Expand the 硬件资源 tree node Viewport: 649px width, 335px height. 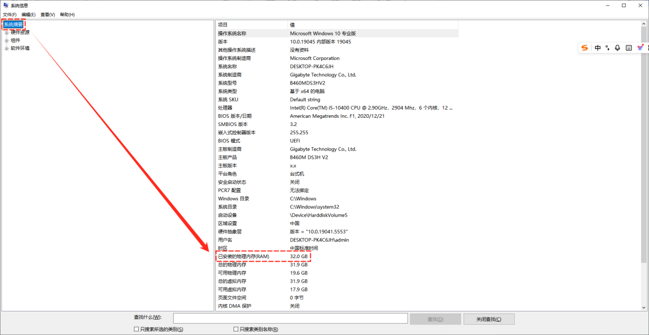[7, 32]
